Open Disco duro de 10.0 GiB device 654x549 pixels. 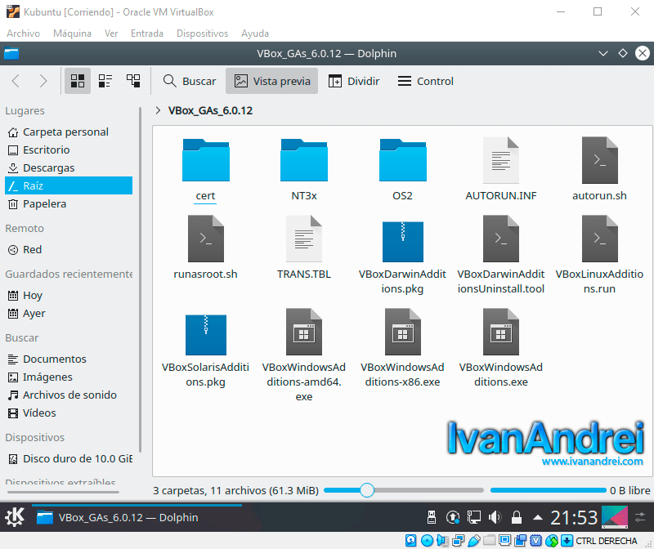tap(69, 458)
